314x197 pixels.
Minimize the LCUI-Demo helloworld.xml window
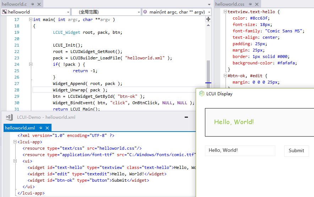186,117
